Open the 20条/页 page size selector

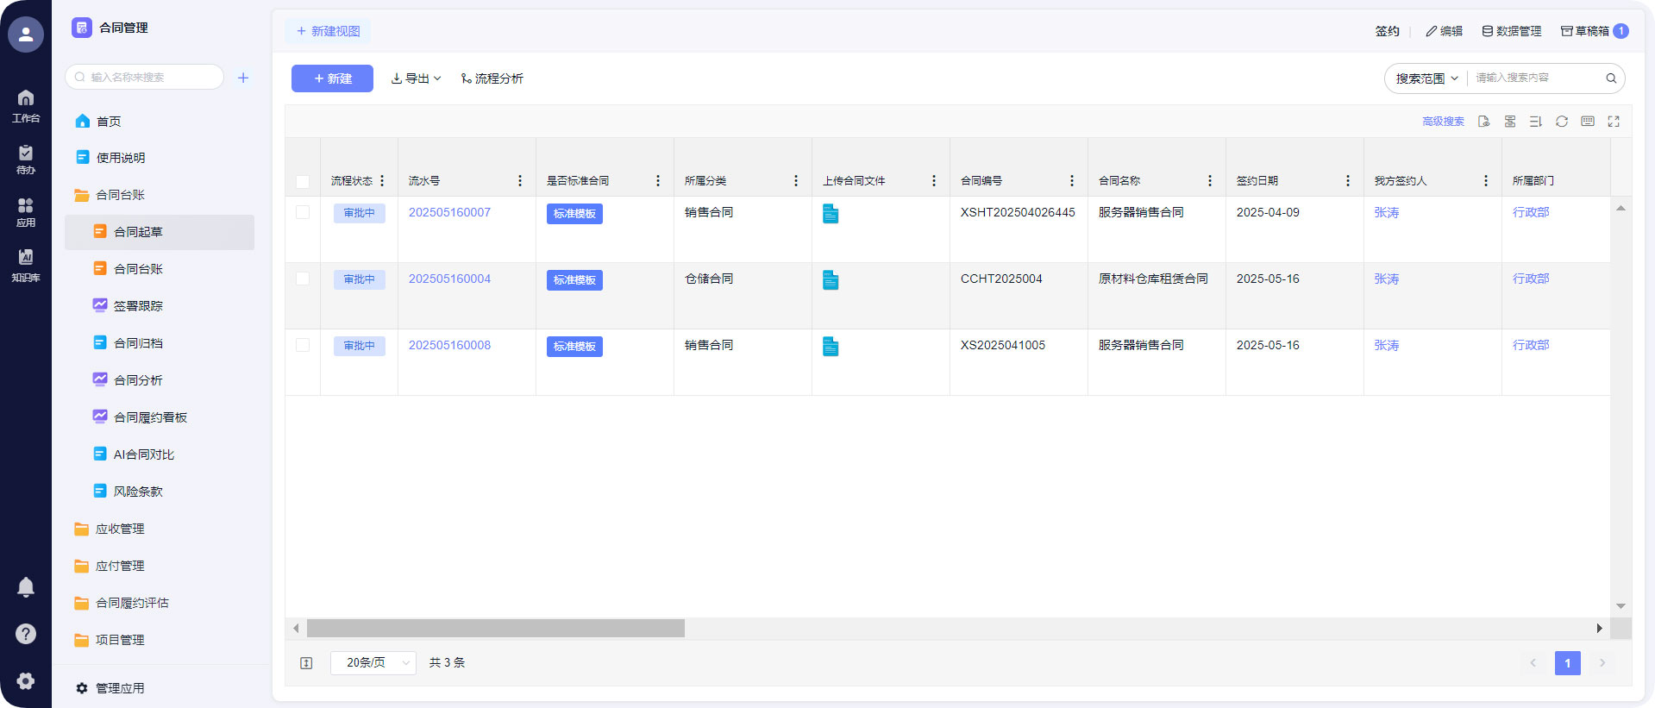click(x=373, y=662)
